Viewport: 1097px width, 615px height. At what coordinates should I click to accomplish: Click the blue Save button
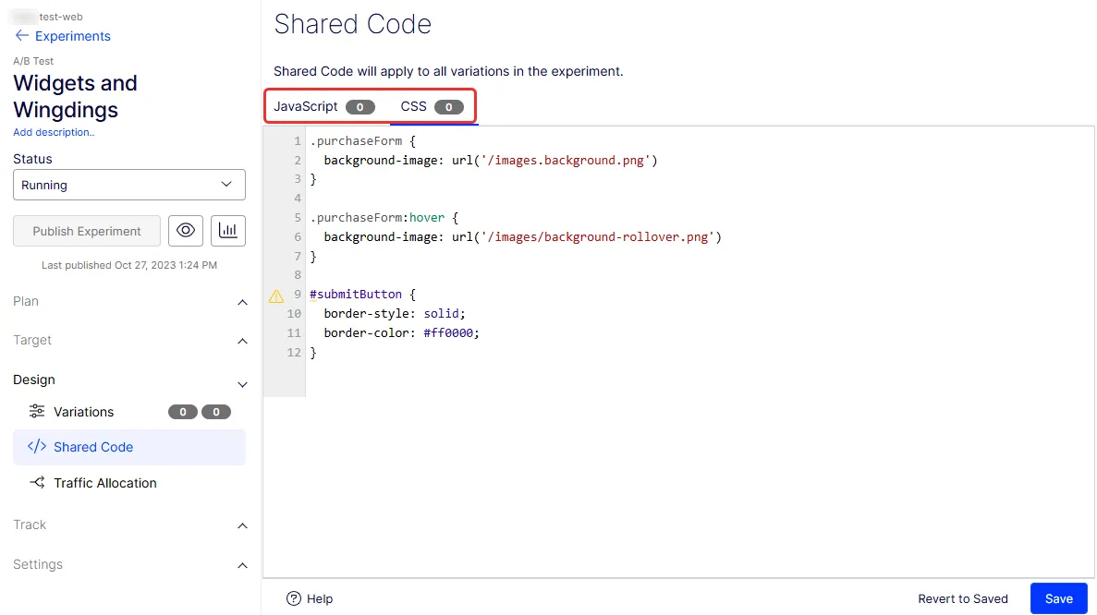tap(1058, 599)
